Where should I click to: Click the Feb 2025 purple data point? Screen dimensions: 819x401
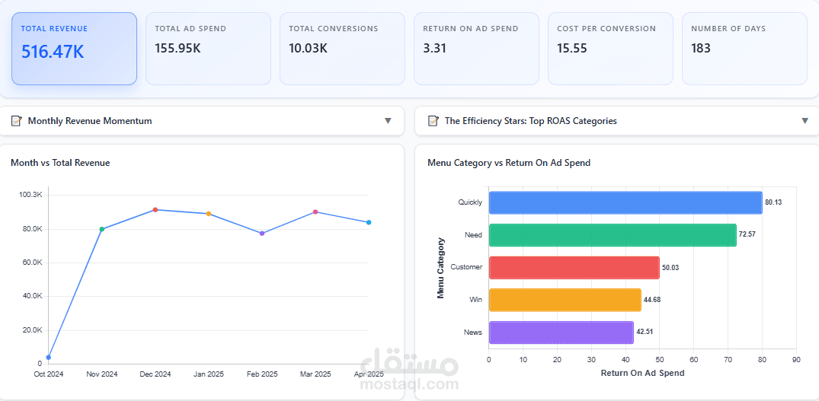coord(262,233)
